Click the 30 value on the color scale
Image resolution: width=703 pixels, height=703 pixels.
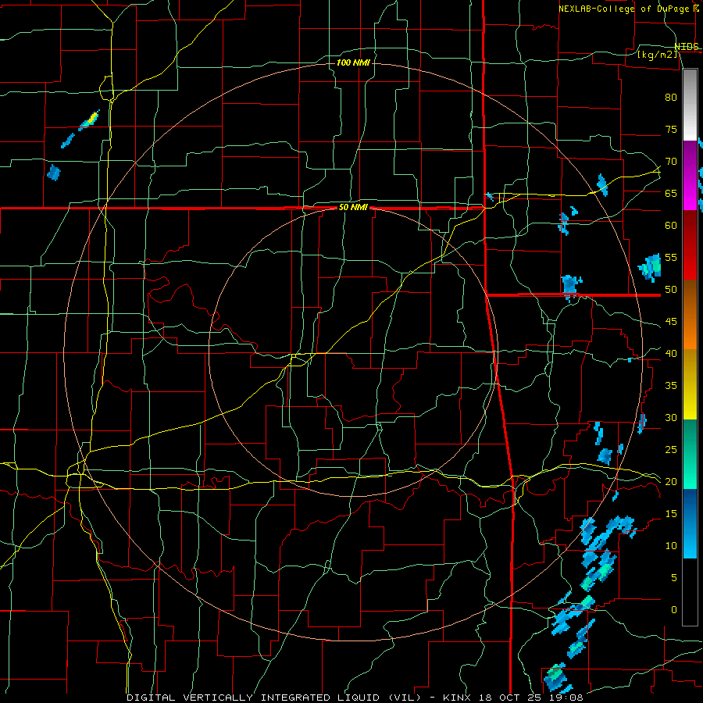point(671,418)
